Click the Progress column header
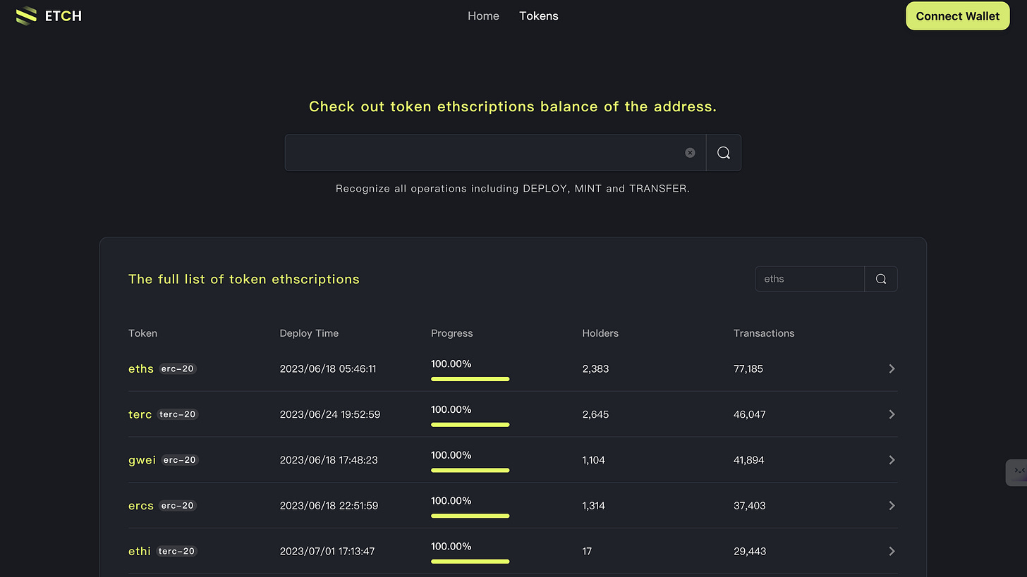 click(x=452, y=333)
